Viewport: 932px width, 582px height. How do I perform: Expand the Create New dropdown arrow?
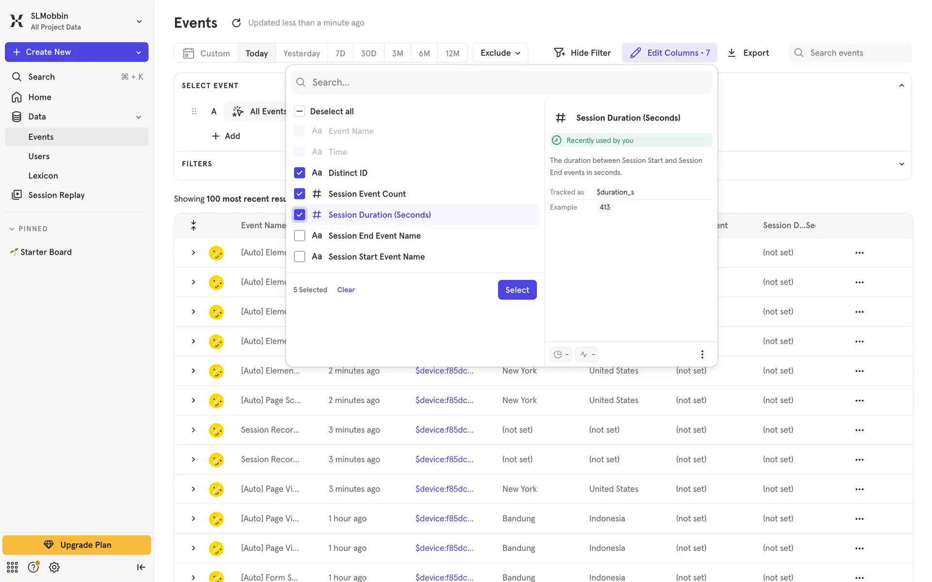tap(139, 52)
